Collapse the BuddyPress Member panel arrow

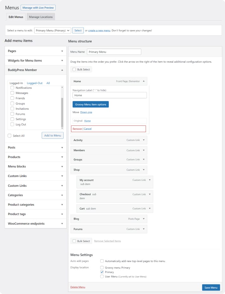pyautogui.click(x=62, y=70)
